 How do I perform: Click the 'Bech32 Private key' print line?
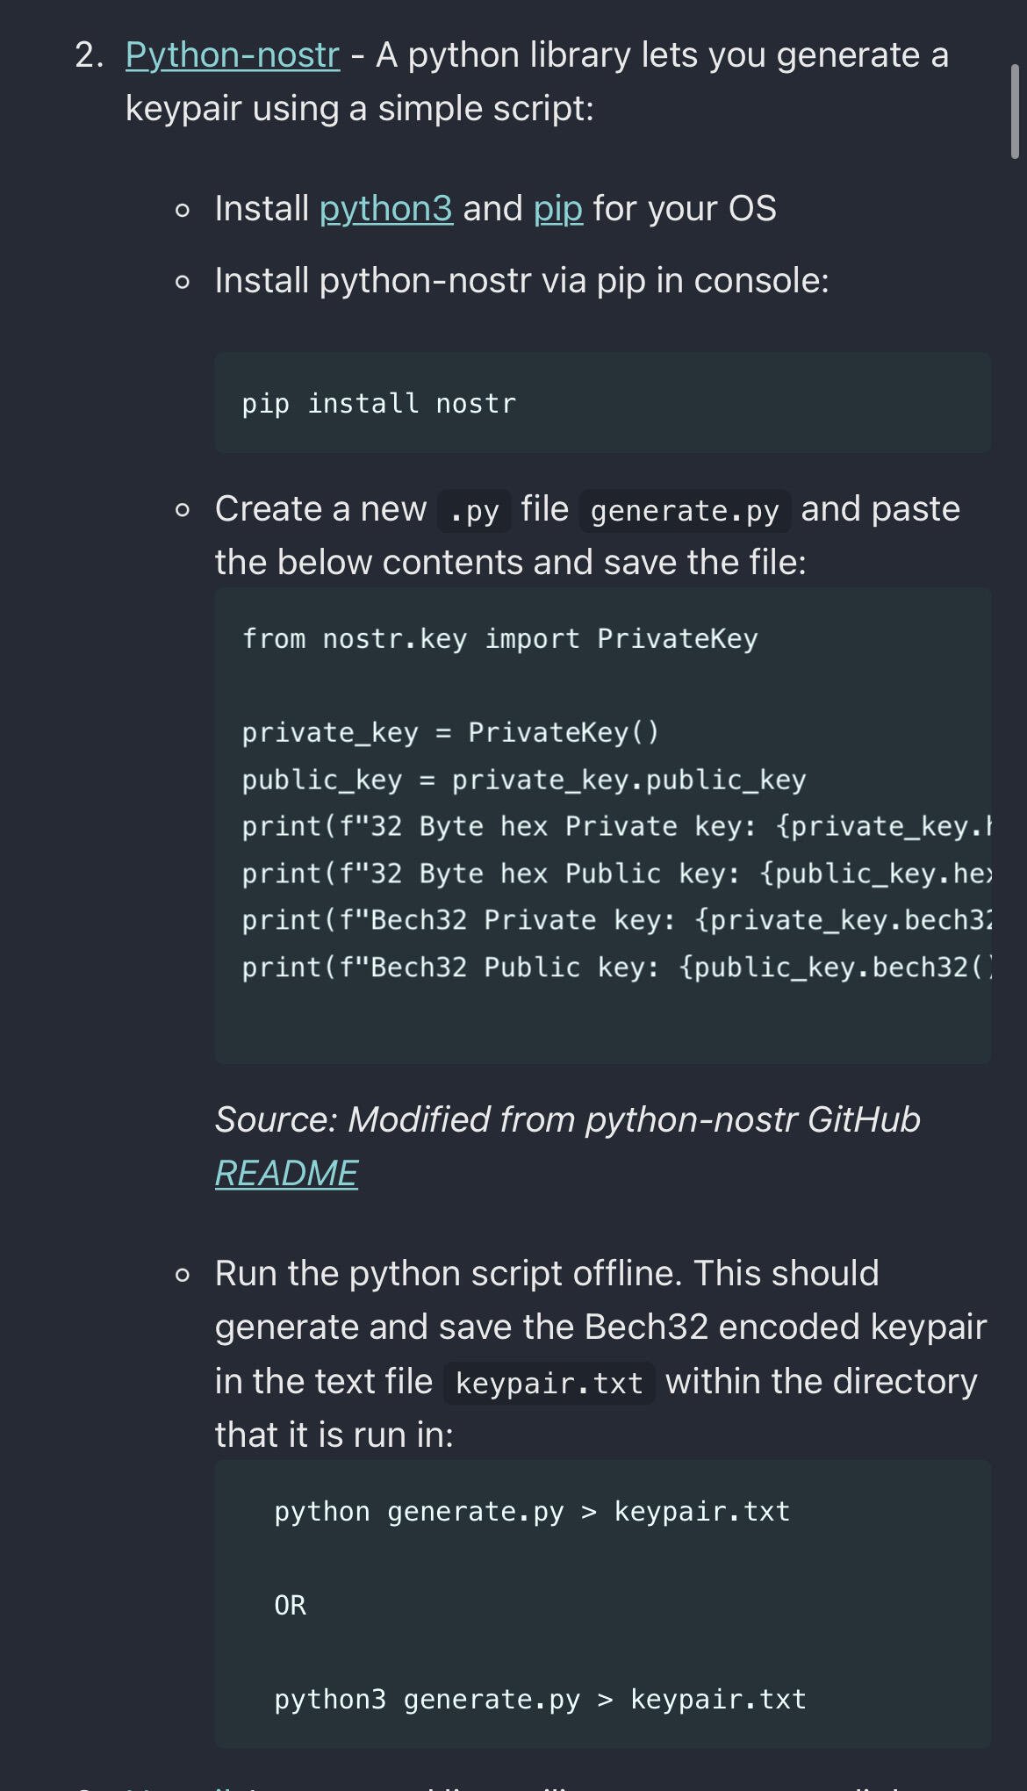click(617, 920)
